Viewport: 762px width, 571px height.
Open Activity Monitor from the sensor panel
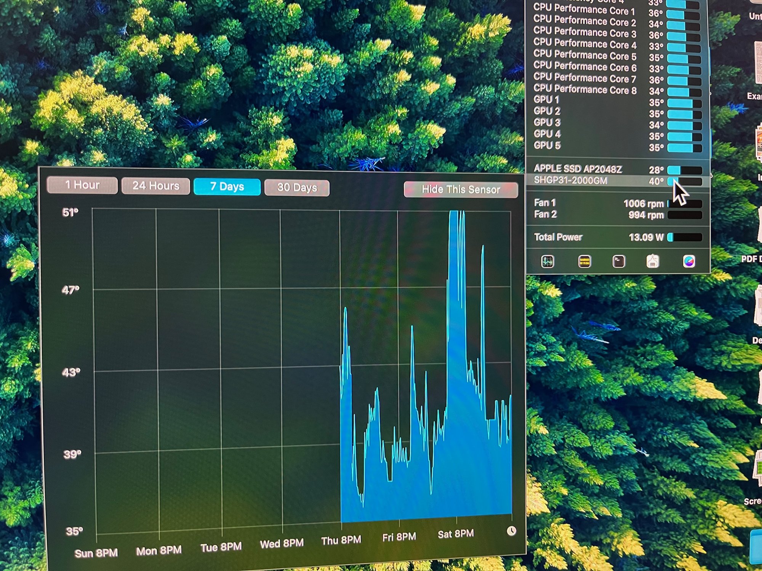click(547, 261)
